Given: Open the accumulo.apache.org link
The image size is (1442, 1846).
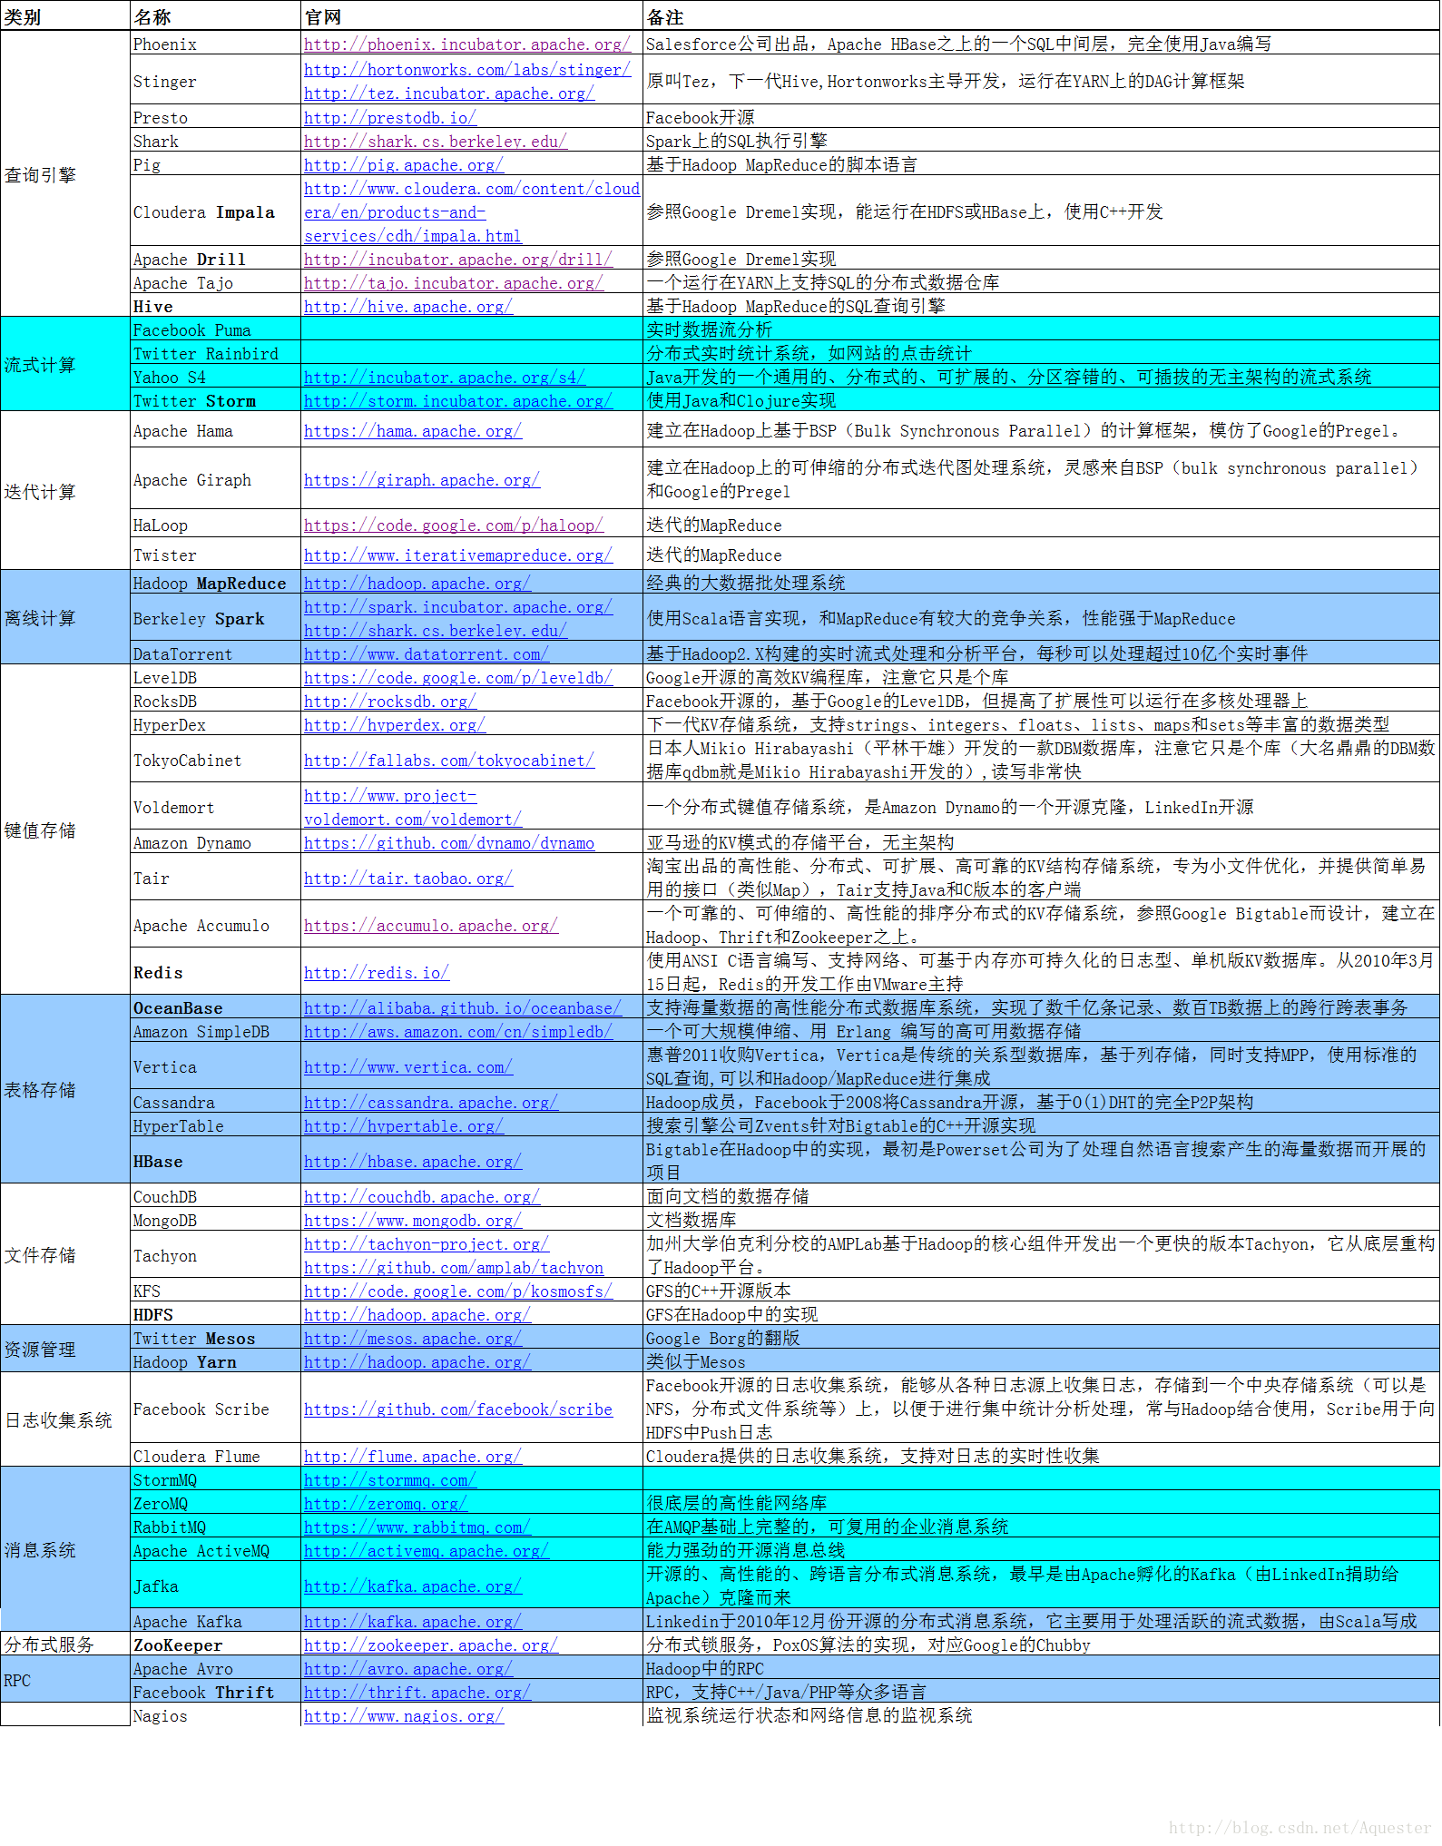Looking at the screenshot, I should tap(430, 926).
